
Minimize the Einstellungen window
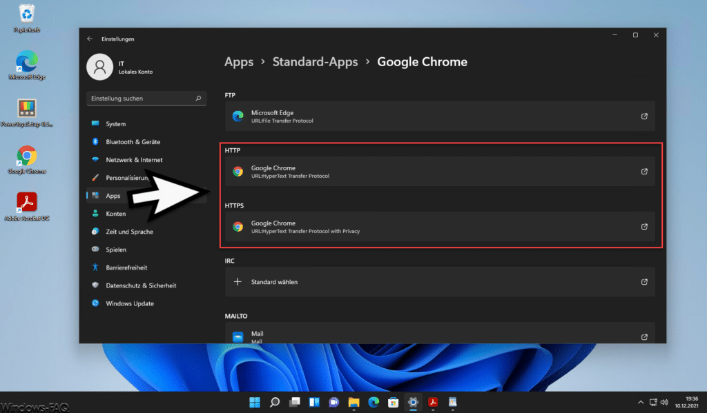click(x=614, y=35)
